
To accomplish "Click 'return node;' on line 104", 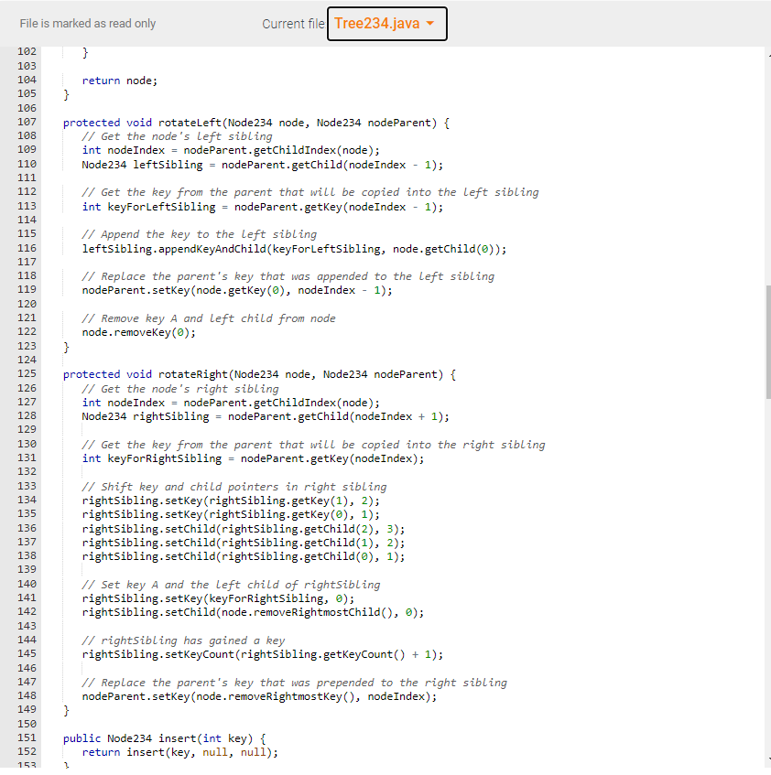I will pyautogui.click(x=120, y=81).
